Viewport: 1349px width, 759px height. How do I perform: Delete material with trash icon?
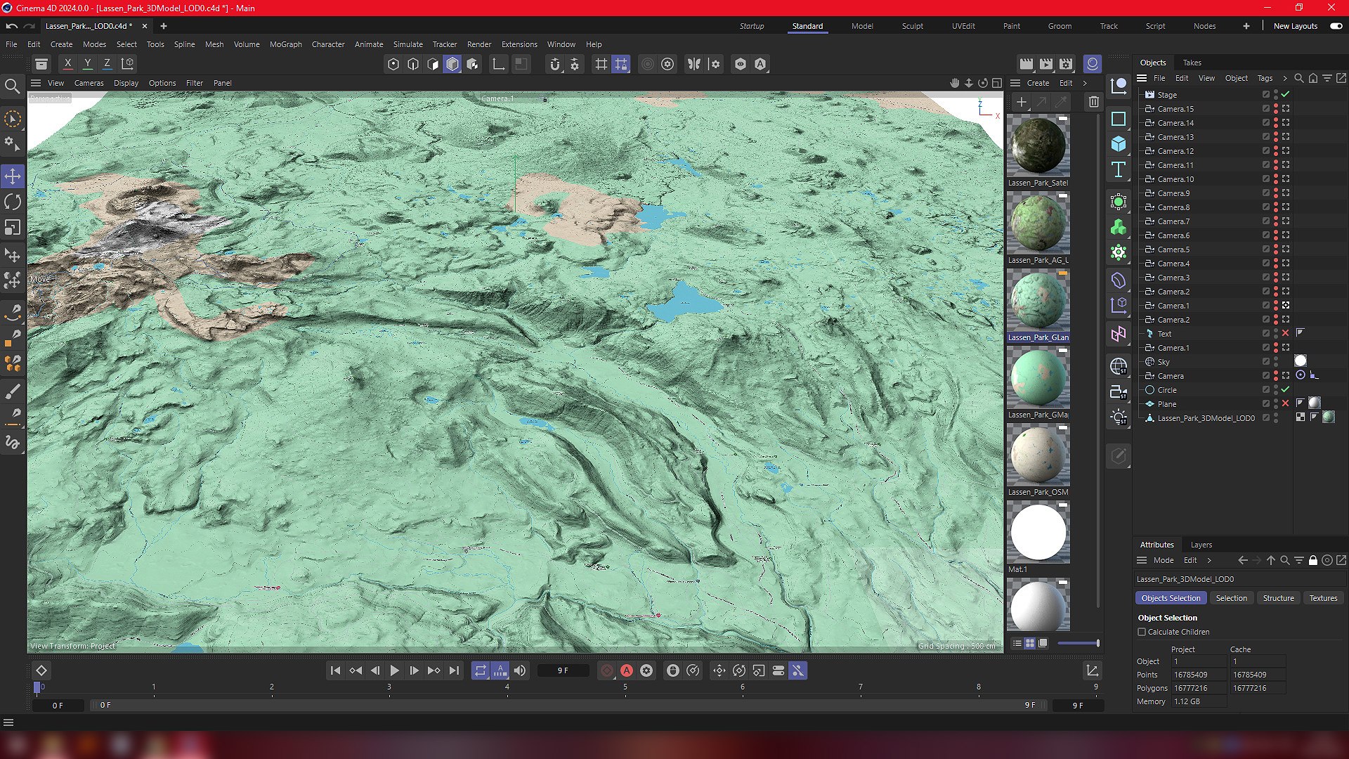coord(1093,102)
